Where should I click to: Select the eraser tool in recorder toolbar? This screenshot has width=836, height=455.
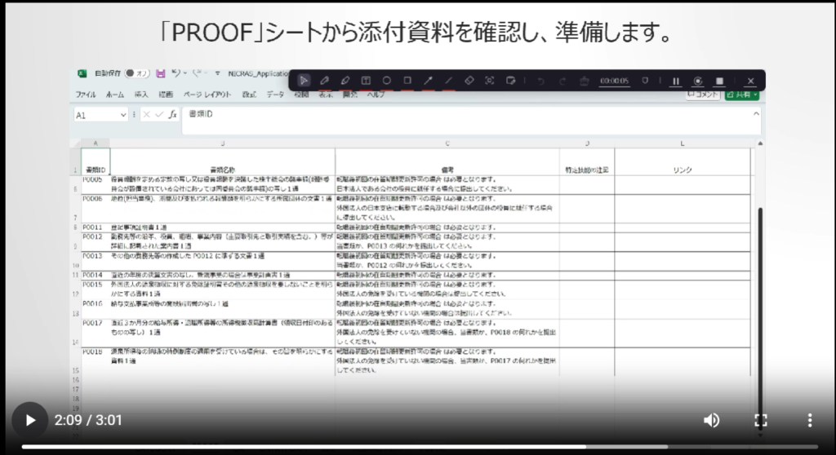click(469, 81)
